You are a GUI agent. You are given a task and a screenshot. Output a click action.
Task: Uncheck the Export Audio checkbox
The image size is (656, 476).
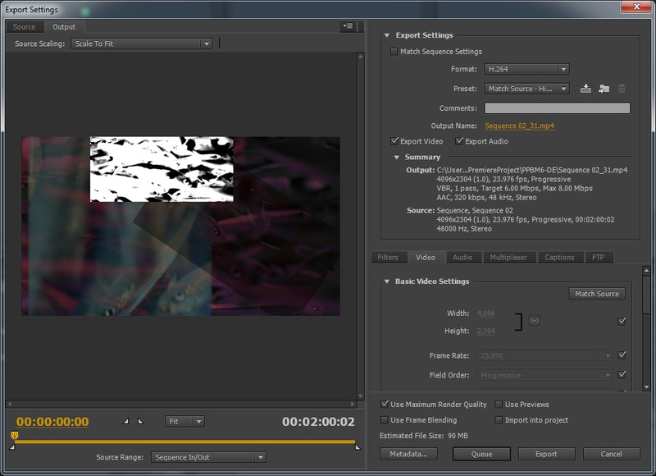coord(459,141)
